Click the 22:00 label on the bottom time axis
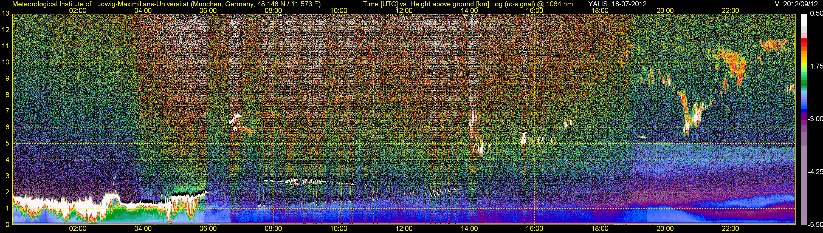Screen dimensions: 823x233 tap(730, 229)
